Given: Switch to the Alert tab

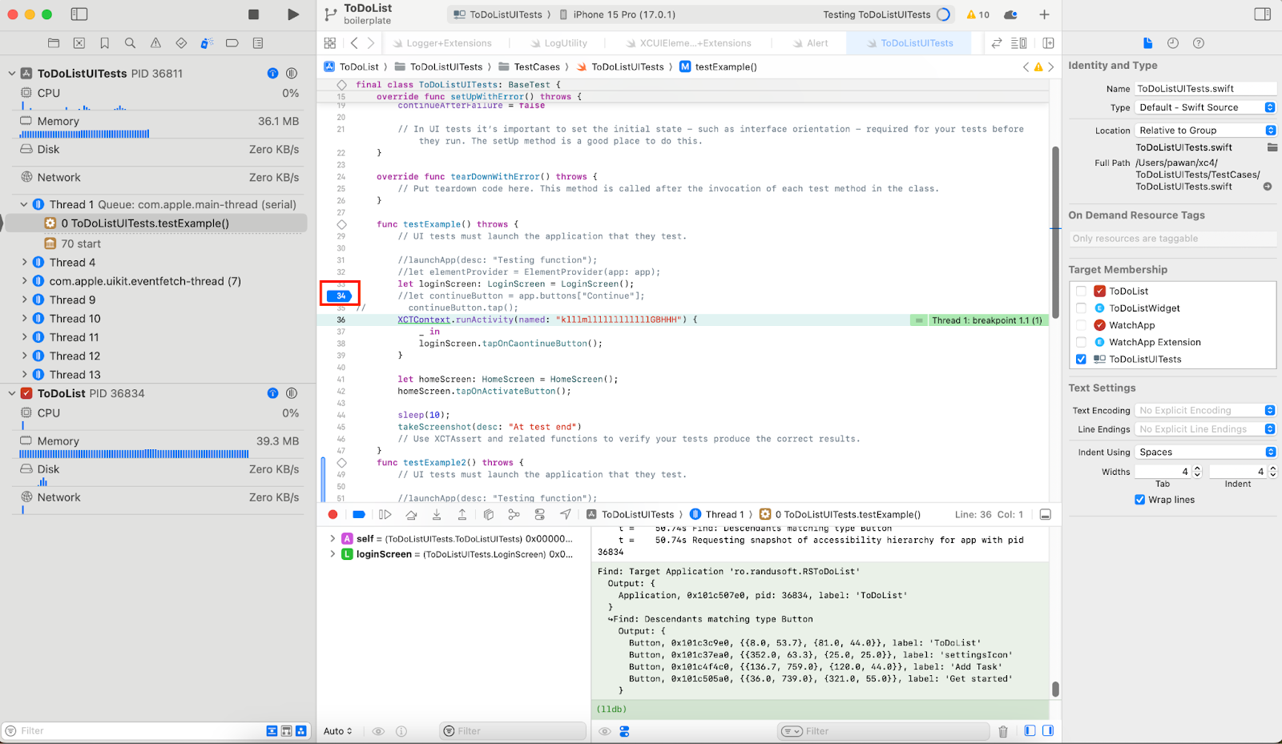Looking at the screenshot, I should (811, 43).
